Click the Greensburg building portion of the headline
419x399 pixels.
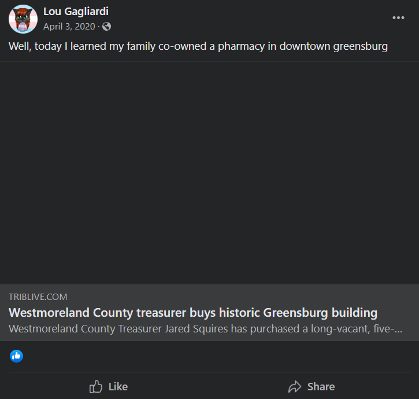click(x=320, y=313)
